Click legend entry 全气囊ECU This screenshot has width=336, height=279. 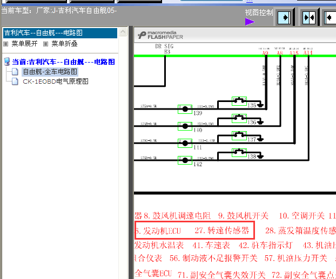tap(153, 274)
